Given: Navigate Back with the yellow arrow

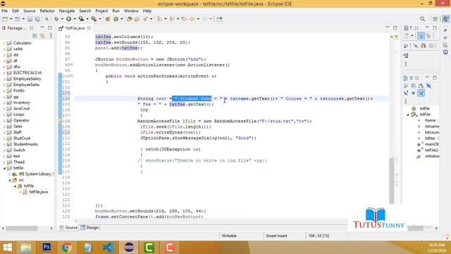Looking at the screenshot, I should point(192,19).
